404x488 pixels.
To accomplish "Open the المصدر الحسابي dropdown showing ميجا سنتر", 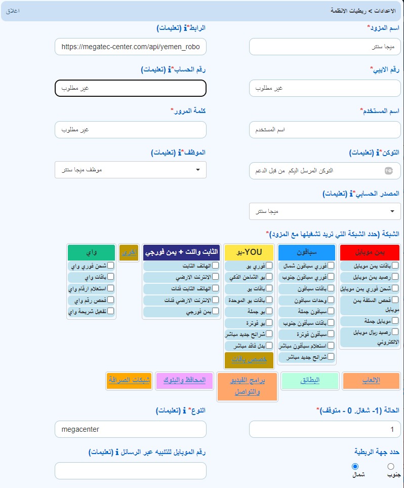I will pyautogui.click(x=325, y=211).
